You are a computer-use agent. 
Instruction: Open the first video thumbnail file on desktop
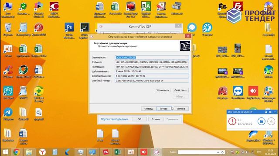[x=222, y=73]
